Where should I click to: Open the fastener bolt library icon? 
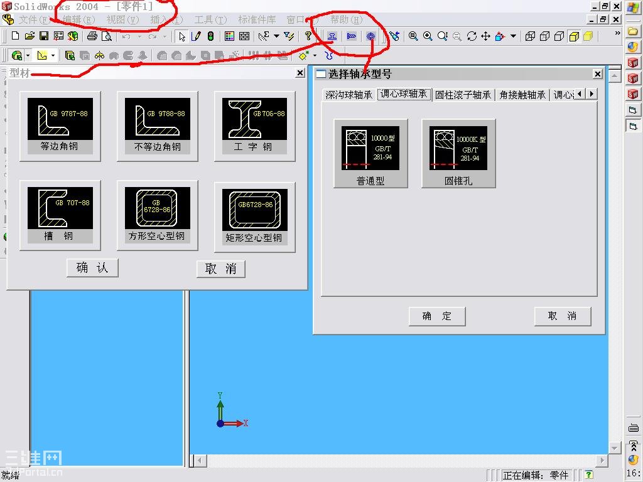tap(352, 36)
